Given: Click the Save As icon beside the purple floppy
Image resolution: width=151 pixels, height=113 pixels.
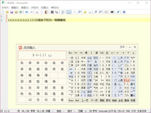Looking at the screenshot, I should click(x=16, y=12).
